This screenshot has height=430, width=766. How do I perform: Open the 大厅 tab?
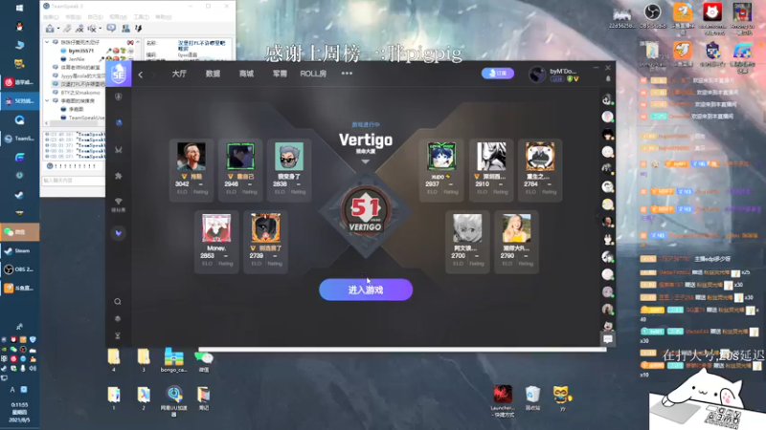pos(179,74)
